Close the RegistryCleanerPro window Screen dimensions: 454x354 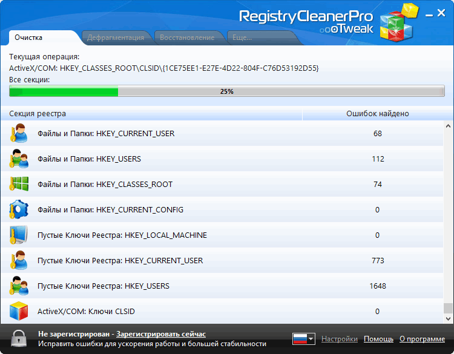pyautogui.click(x=441, y=13)
